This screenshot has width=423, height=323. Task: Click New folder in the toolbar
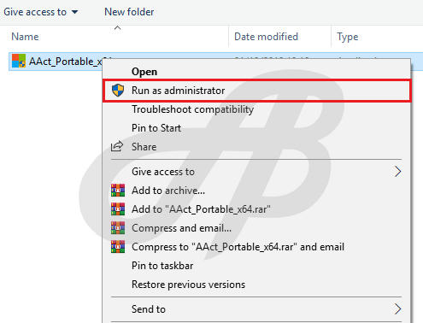pyautogui.click(x=129, y=12)
